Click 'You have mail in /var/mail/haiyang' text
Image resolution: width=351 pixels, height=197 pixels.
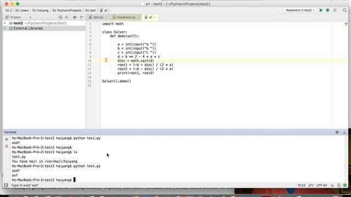pyautogui.click(x=44, y=161)
